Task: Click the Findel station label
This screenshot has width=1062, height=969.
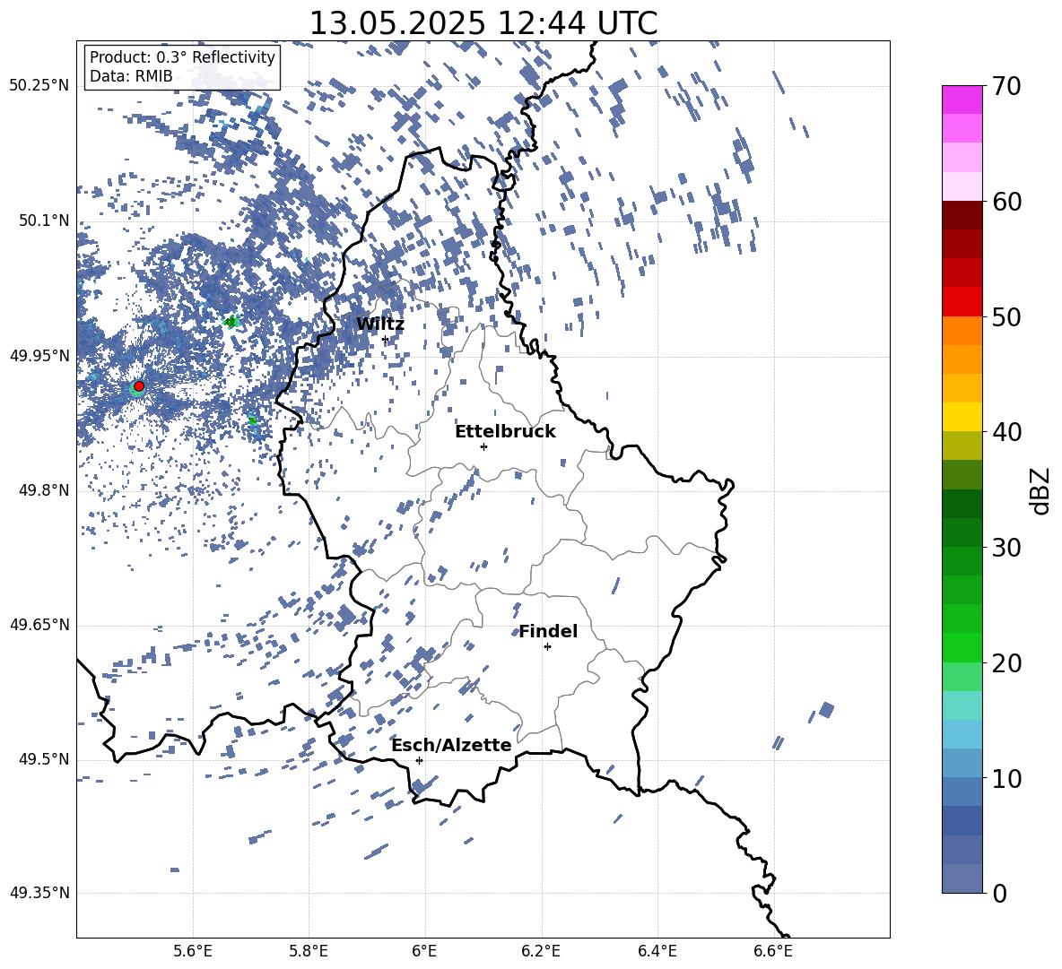Action: point(548,631)
